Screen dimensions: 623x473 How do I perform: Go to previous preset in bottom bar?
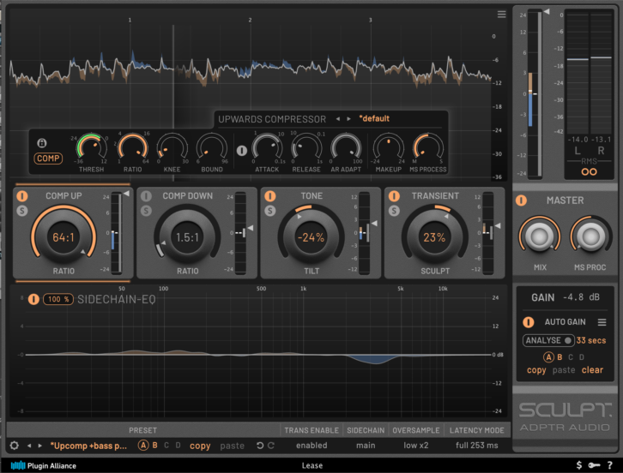coord(29,446)
